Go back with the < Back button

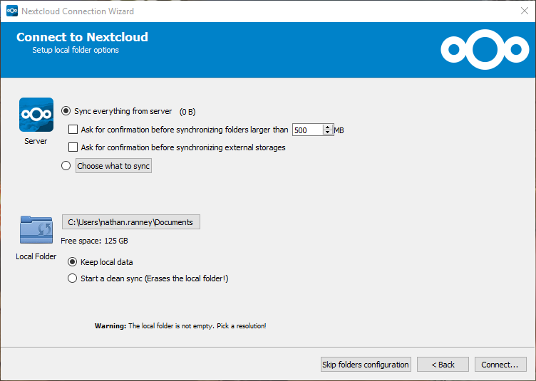click(x=443, y=365)
